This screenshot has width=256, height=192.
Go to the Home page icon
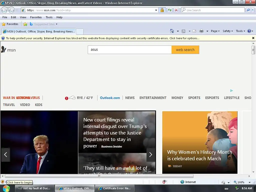[x=172, y=31]
